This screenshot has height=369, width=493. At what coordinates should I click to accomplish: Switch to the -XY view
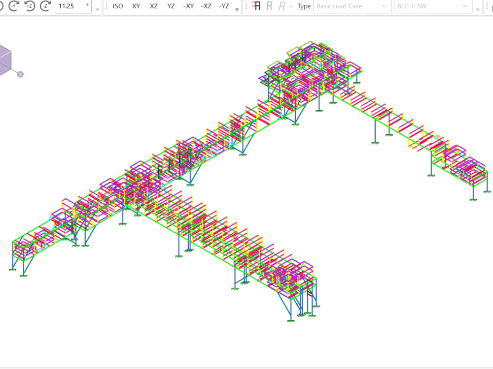tap(189, 6)
